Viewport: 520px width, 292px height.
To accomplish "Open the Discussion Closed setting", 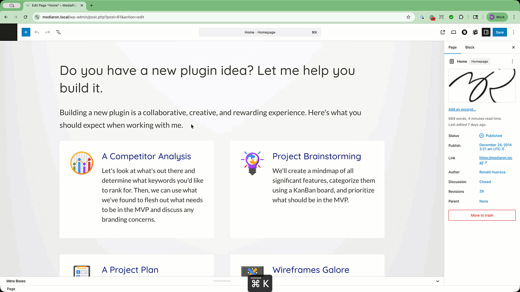I will click(x=485, y=182).
